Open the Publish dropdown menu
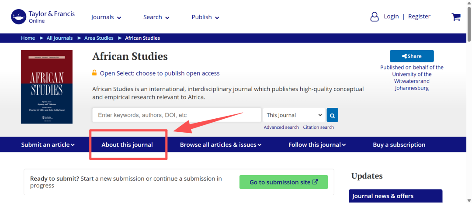472x203 pixels. point(205,17)
